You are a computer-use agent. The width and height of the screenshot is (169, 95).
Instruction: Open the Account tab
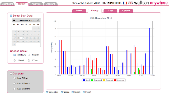click(x=50, y=4)
